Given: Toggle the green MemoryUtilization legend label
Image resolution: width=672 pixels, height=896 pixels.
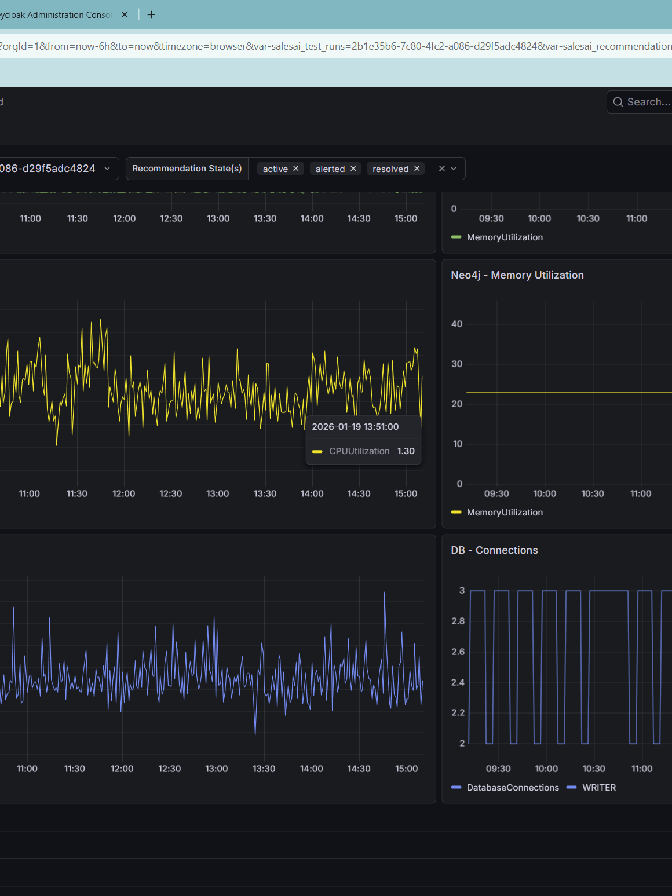Looking at the screenshot, I should [x=505, y=237].
